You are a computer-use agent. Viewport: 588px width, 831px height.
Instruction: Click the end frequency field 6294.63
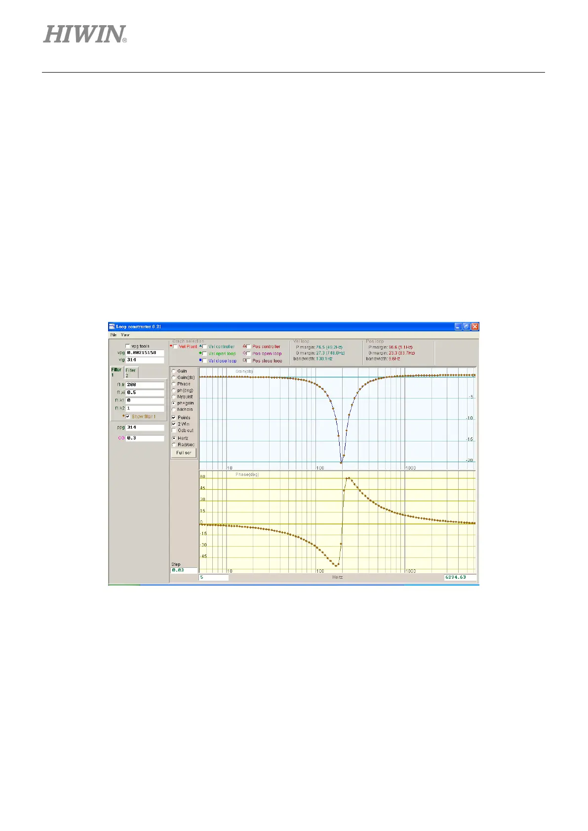tap(460, 577)
